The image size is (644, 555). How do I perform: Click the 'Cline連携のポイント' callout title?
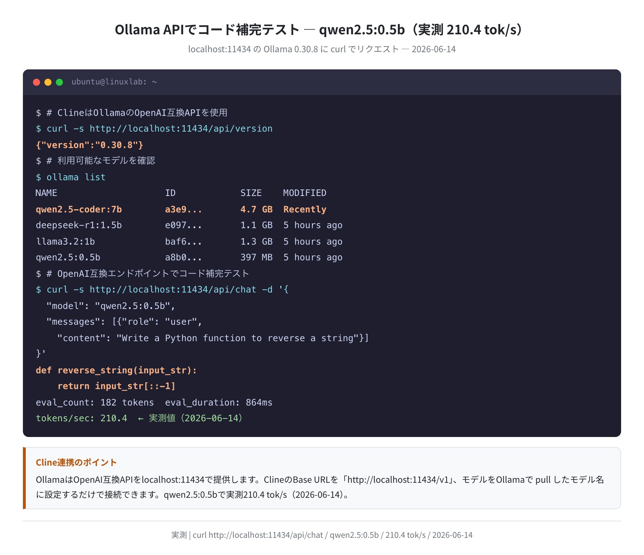[x=76, y=462]
